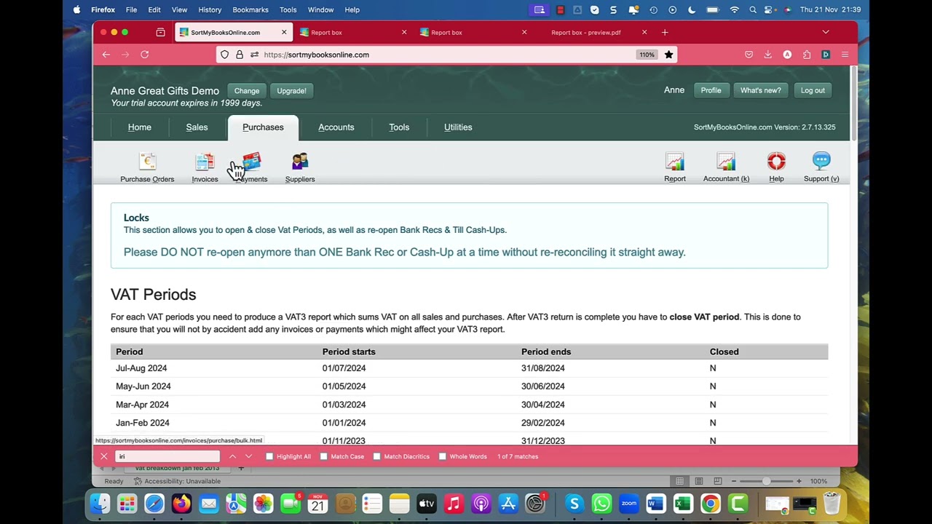
Task: Open the Report icon
Action: (675, 167)
